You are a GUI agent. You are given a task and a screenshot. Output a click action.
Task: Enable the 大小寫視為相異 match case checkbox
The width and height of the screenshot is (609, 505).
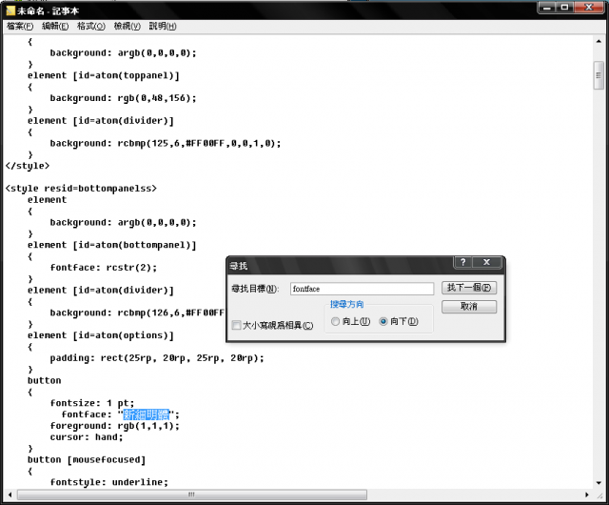236,325
